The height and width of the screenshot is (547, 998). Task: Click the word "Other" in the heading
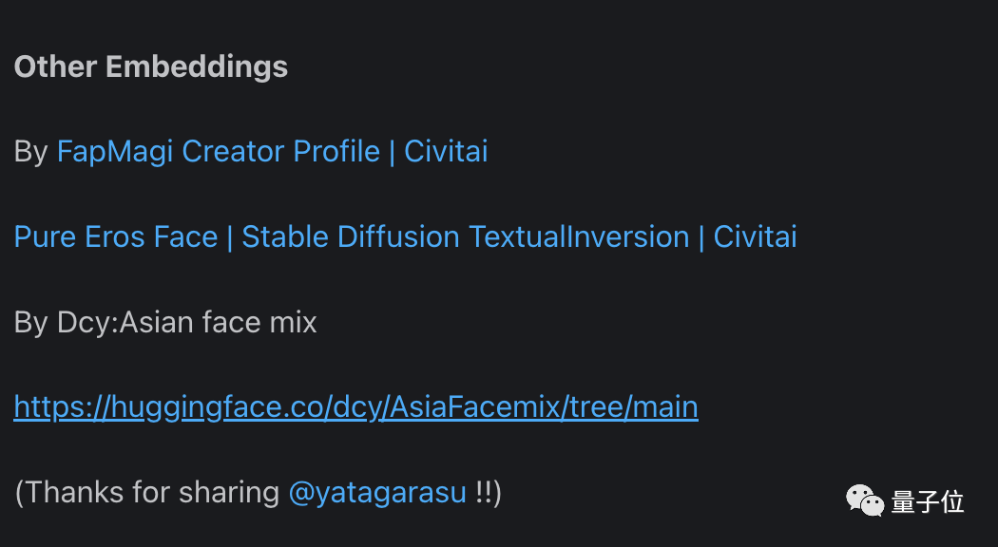click(56, 66)
